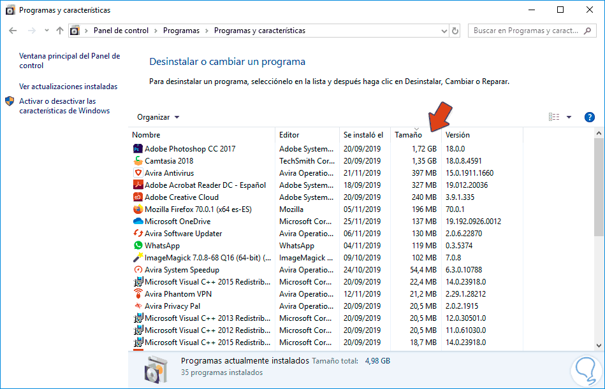
Task: Sort by the Editor column header
Action: [x=307, y=135]
